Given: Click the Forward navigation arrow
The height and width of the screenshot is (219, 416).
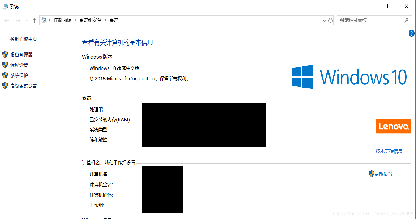Looking at the screenshot, I should 18,20.
